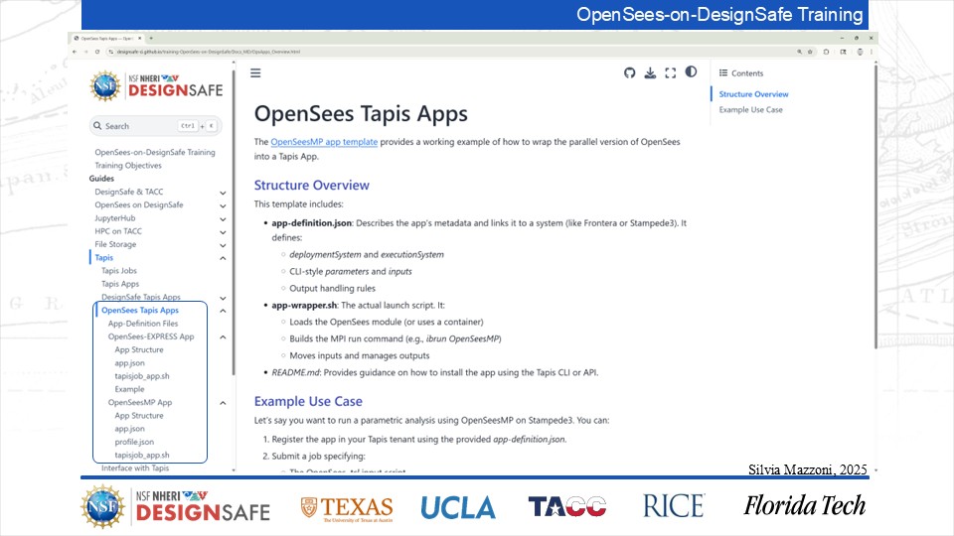The image size is (954, 536).
Task: Open App-Definition Files in sidebar
Action: (x=143, y=324)
